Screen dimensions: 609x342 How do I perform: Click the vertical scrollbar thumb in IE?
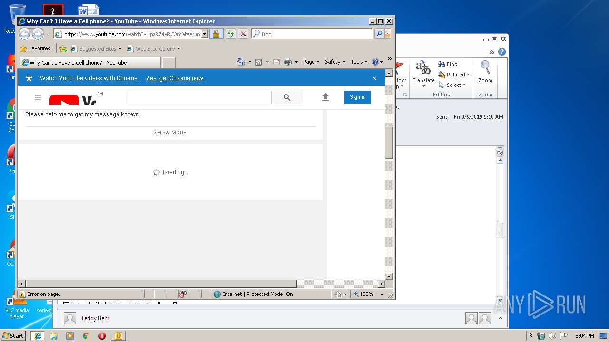tap(389, 142)
